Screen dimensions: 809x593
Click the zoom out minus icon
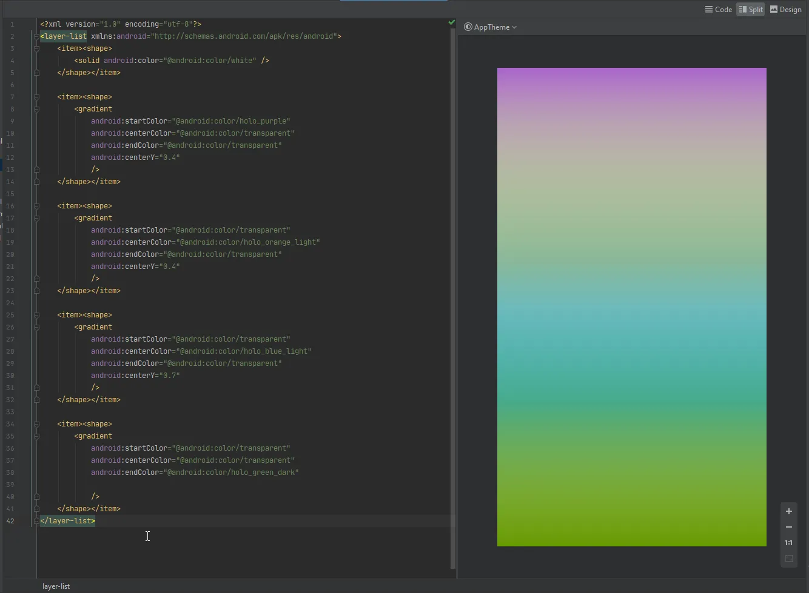click(x=788, y=527)
